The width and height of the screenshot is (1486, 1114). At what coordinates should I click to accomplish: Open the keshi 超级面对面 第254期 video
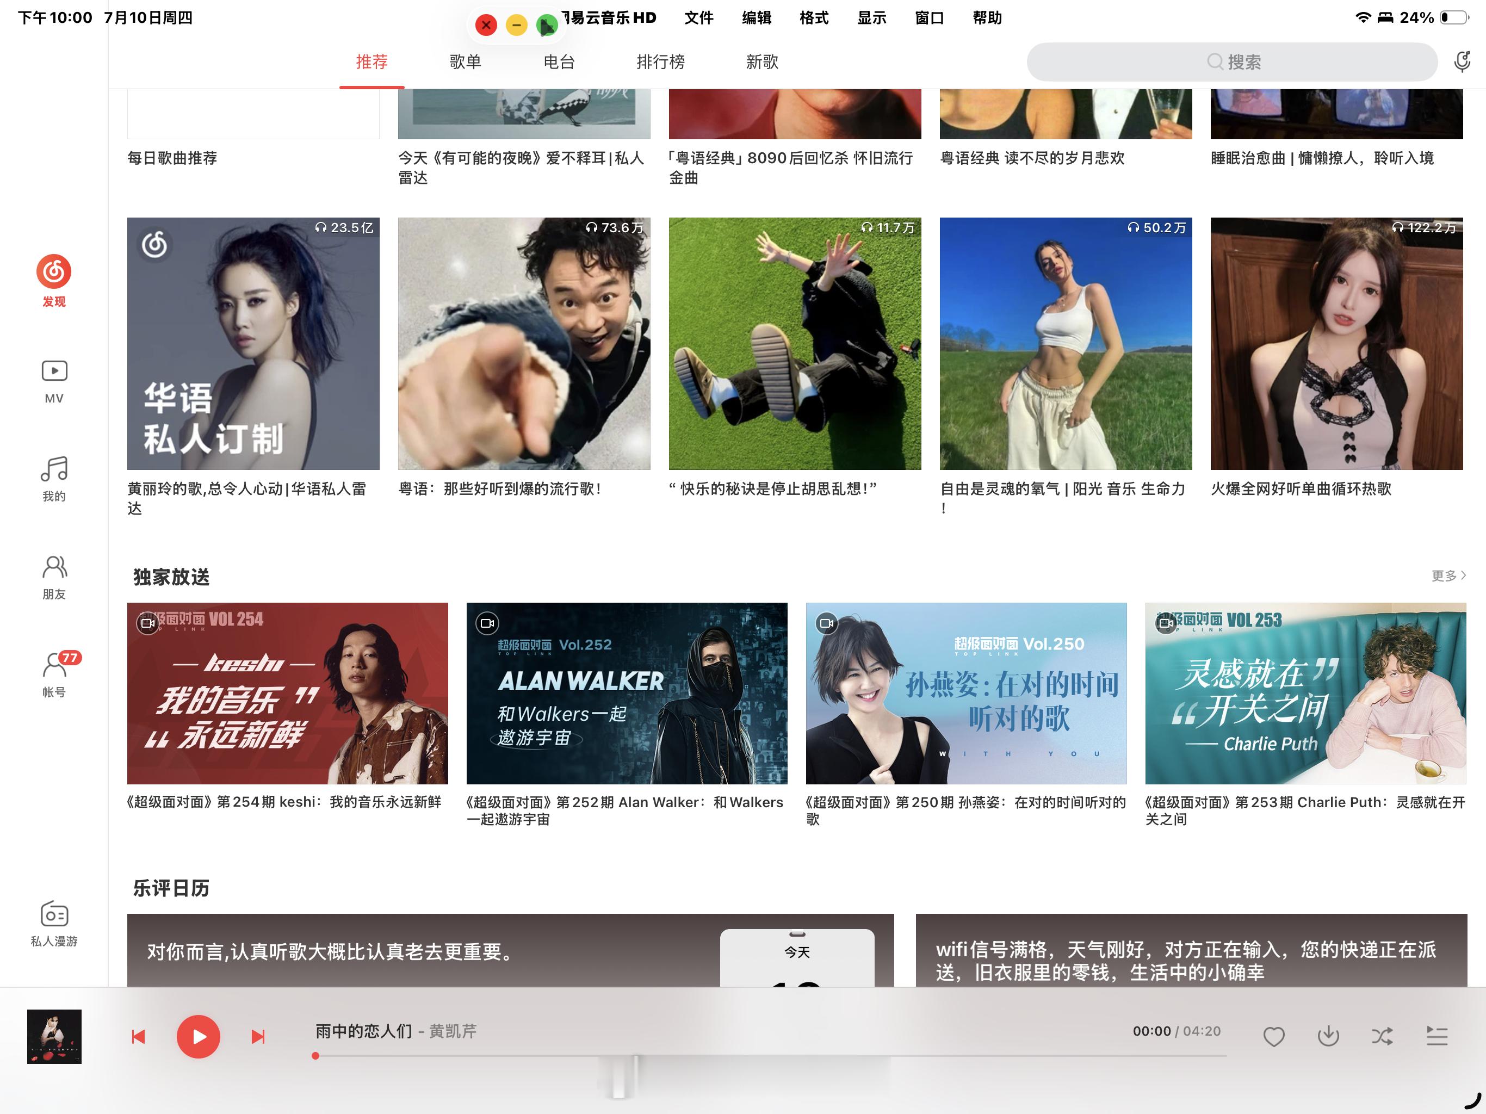(x=288, y=693)
